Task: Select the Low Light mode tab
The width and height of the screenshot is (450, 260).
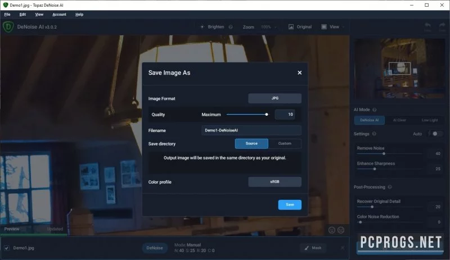Action: pyautogui.click(x=429, y=120)
